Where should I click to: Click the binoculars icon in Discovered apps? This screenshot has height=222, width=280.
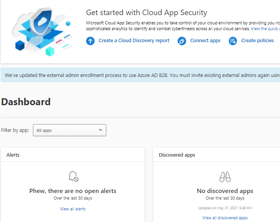tap(225, 177)
